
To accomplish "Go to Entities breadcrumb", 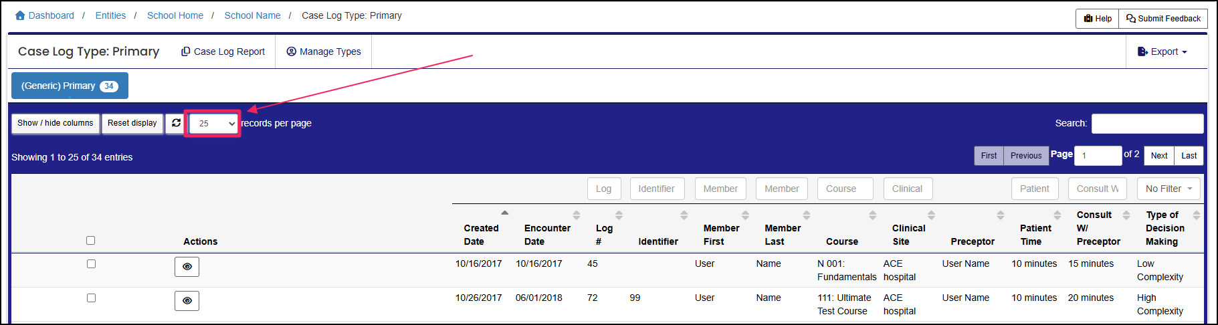I will point(110,15).
